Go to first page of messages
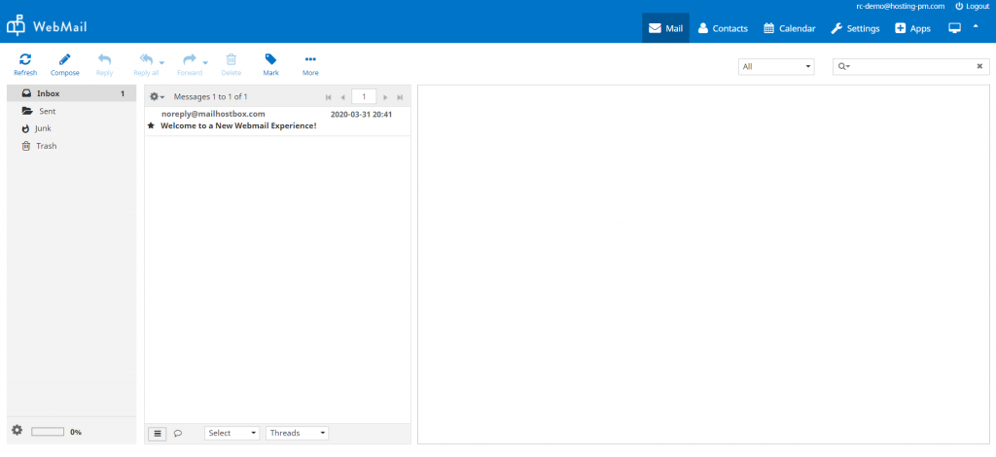The image size is (996, 457). click(x=329, y=97)
